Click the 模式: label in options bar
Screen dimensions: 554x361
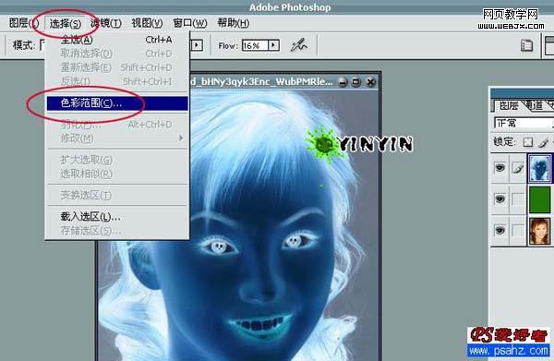tap(24, 45)
